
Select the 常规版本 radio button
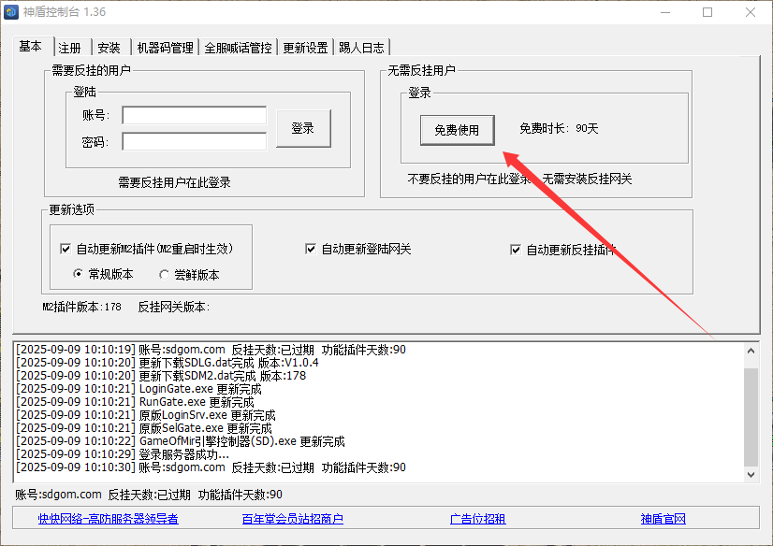(79, 275)
